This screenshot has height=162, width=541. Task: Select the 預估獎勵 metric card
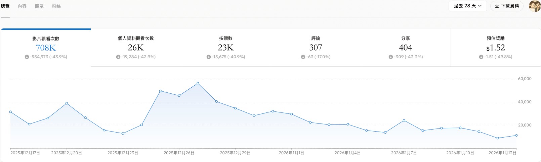[x=496, y=48]
